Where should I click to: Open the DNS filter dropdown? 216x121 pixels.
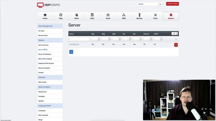(116, 39)
